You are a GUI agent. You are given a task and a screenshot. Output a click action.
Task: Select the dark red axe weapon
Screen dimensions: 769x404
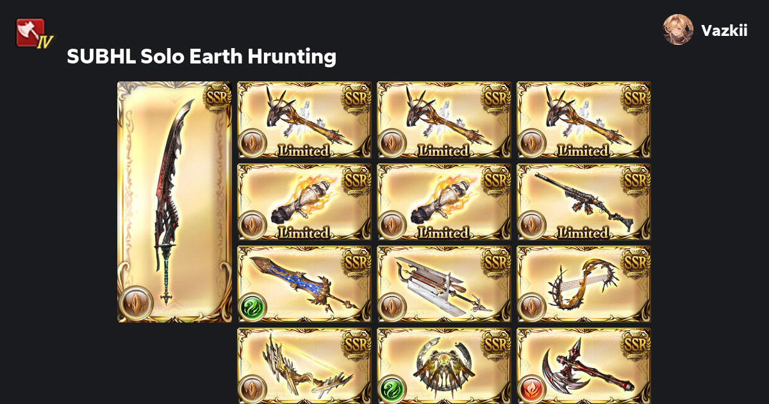click(584, 366)
